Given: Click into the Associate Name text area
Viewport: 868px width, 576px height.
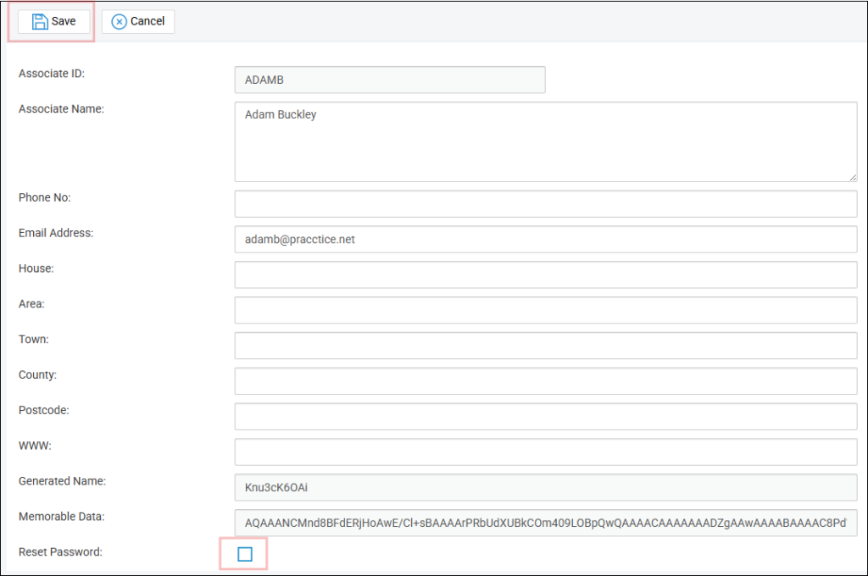Looking at the screenshot, I should pos(546,141).
